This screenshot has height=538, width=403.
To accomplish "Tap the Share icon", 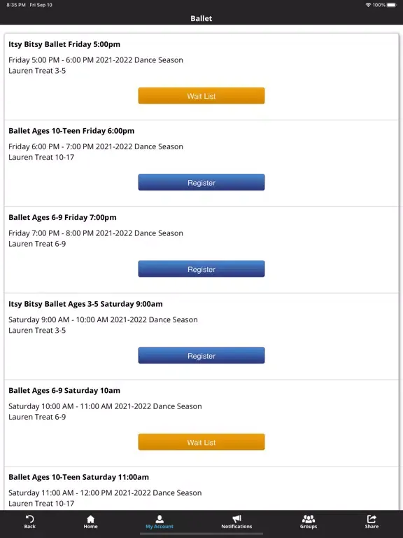I will pos(372,519).
